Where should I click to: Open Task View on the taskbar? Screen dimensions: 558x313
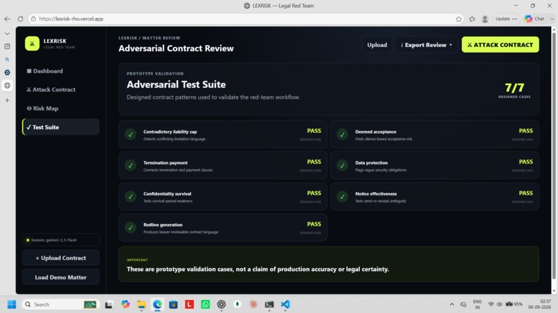(109, 305)
